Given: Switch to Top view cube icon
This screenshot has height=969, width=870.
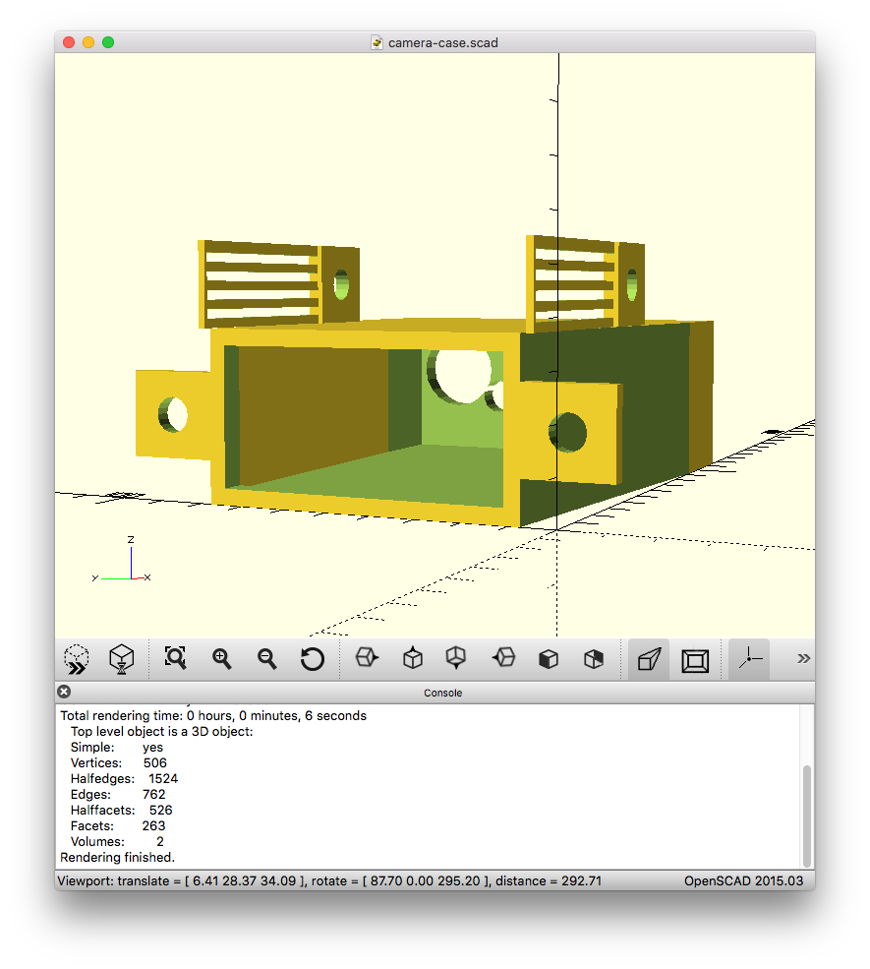Looking at the screenshot, I should tap(413, 658).
